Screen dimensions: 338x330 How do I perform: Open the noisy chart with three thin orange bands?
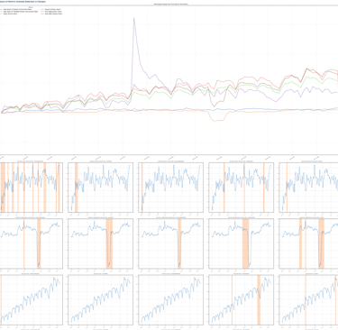[241, 188]
